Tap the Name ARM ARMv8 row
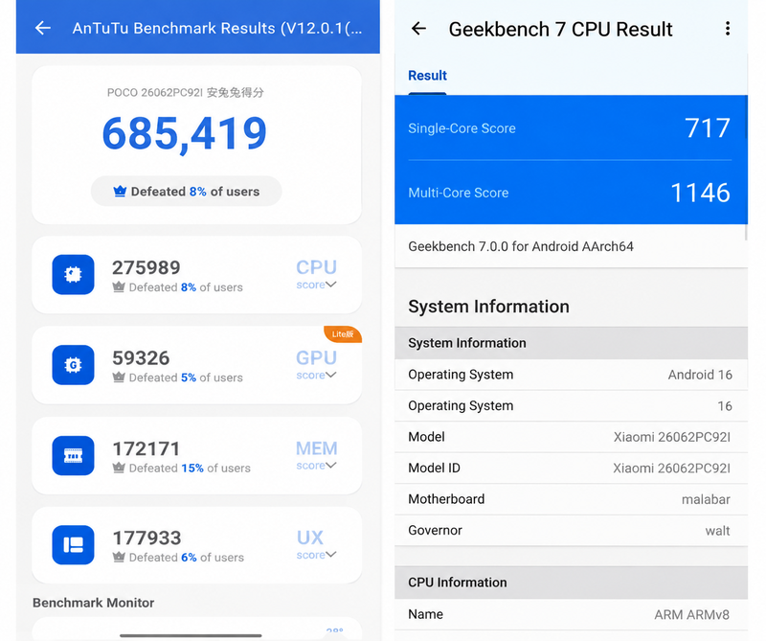This screenshot has width=766, height=641. (570, 614)
